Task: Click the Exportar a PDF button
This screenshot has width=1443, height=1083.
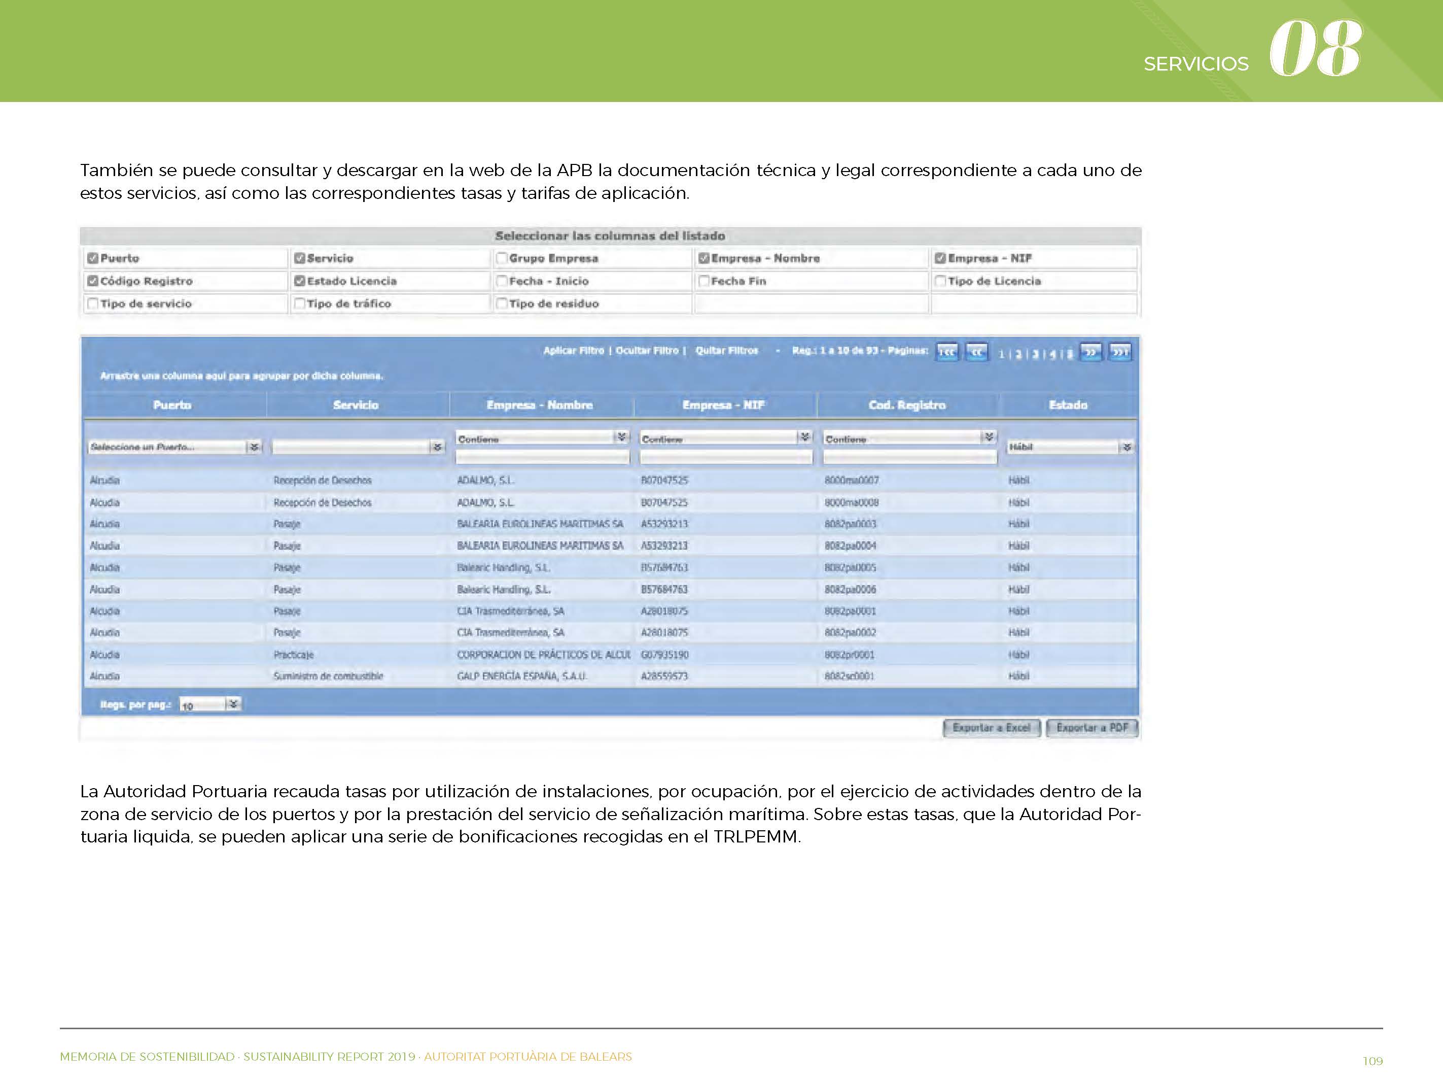Action: coord(1093,728)
